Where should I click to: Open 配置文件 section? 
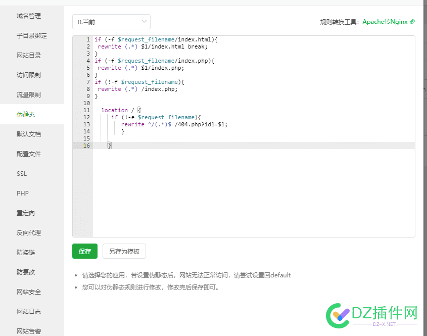point(29,154)
